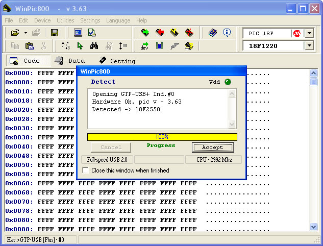Click the Save floppy disk icon
323x246 pixels.
[x=55, y=33]
